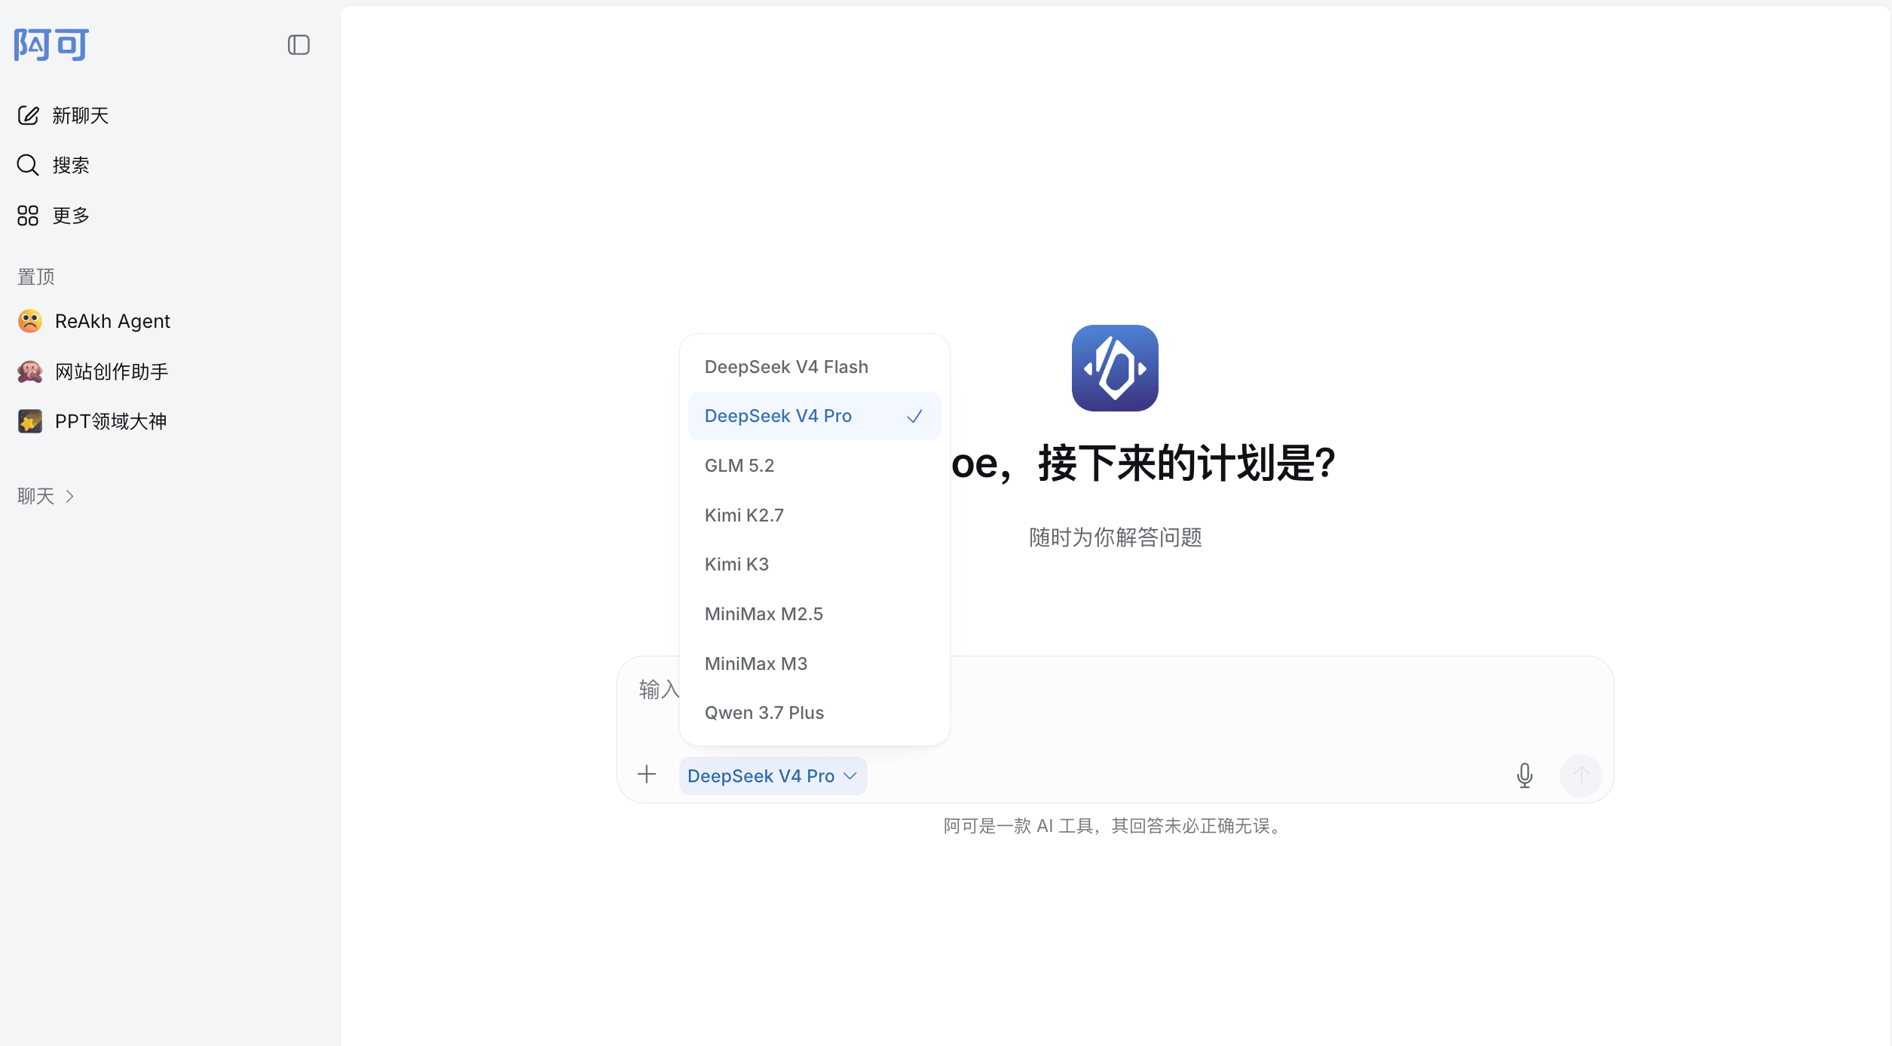
Task: Click the new chat pencil icon
Action: click(28, 115)
